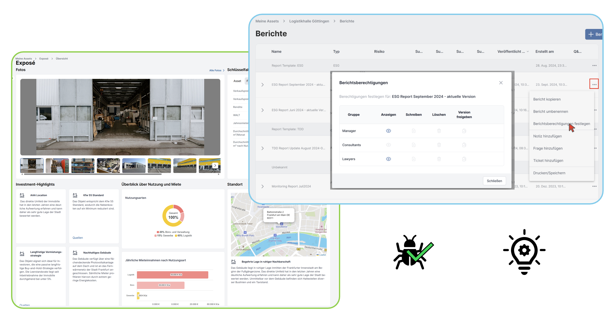This screenshot has height=322, width=615.
Task: Select red tank pallets photo thumbnail
Action: tap(57, 165)
